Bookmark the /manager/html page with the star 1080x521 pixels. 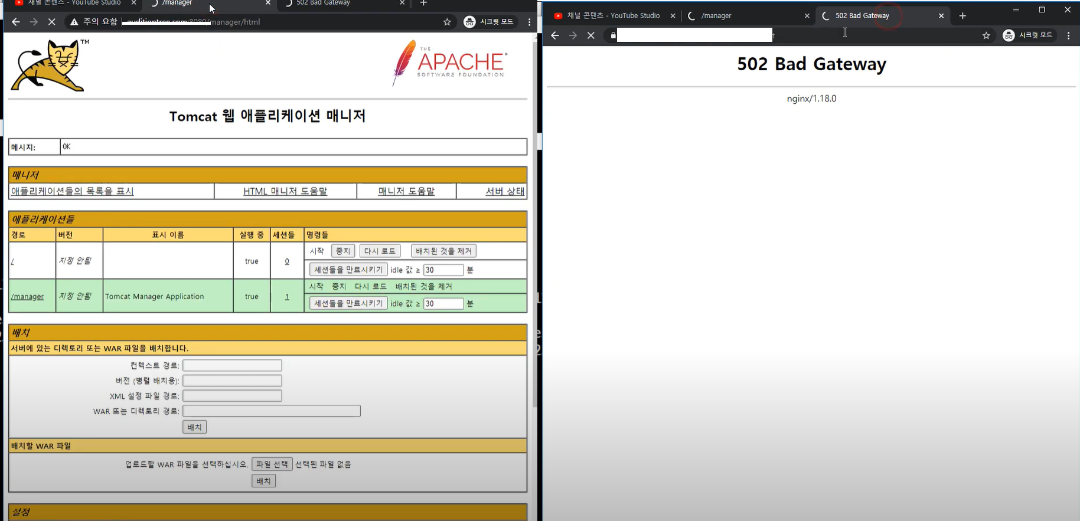(x=447, y=22)
